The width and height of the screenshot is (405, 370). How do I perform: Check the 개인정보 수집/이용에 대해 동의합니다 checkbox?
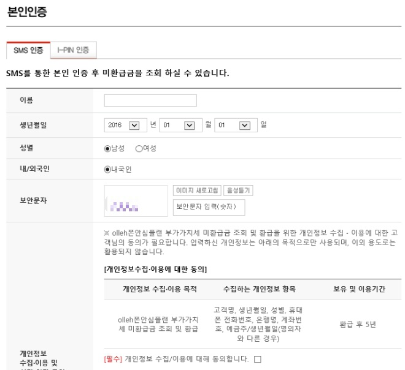(x=258, y=359)
